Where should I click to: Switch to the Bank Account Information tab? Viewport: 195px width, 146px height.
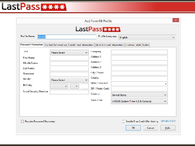(x=110, y=45)
